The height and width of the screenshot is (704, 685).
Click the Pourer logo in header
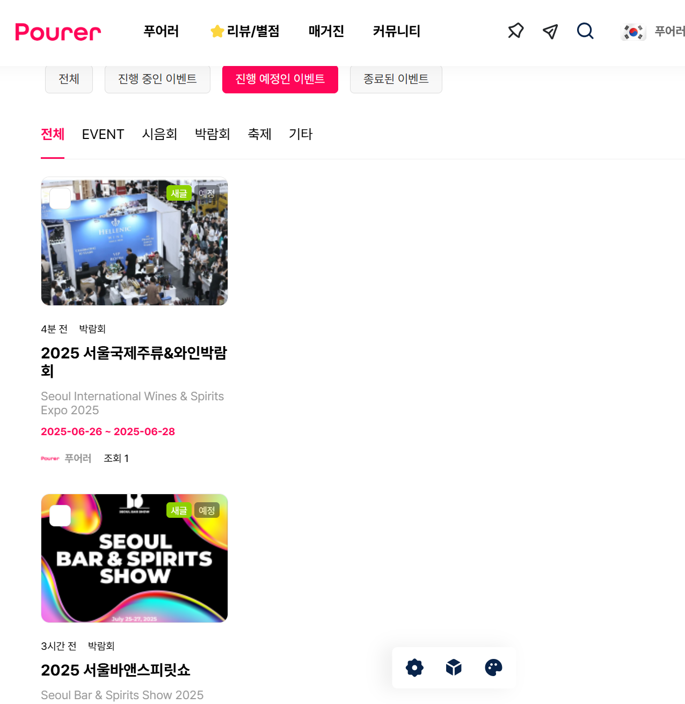tap(58, 32)
